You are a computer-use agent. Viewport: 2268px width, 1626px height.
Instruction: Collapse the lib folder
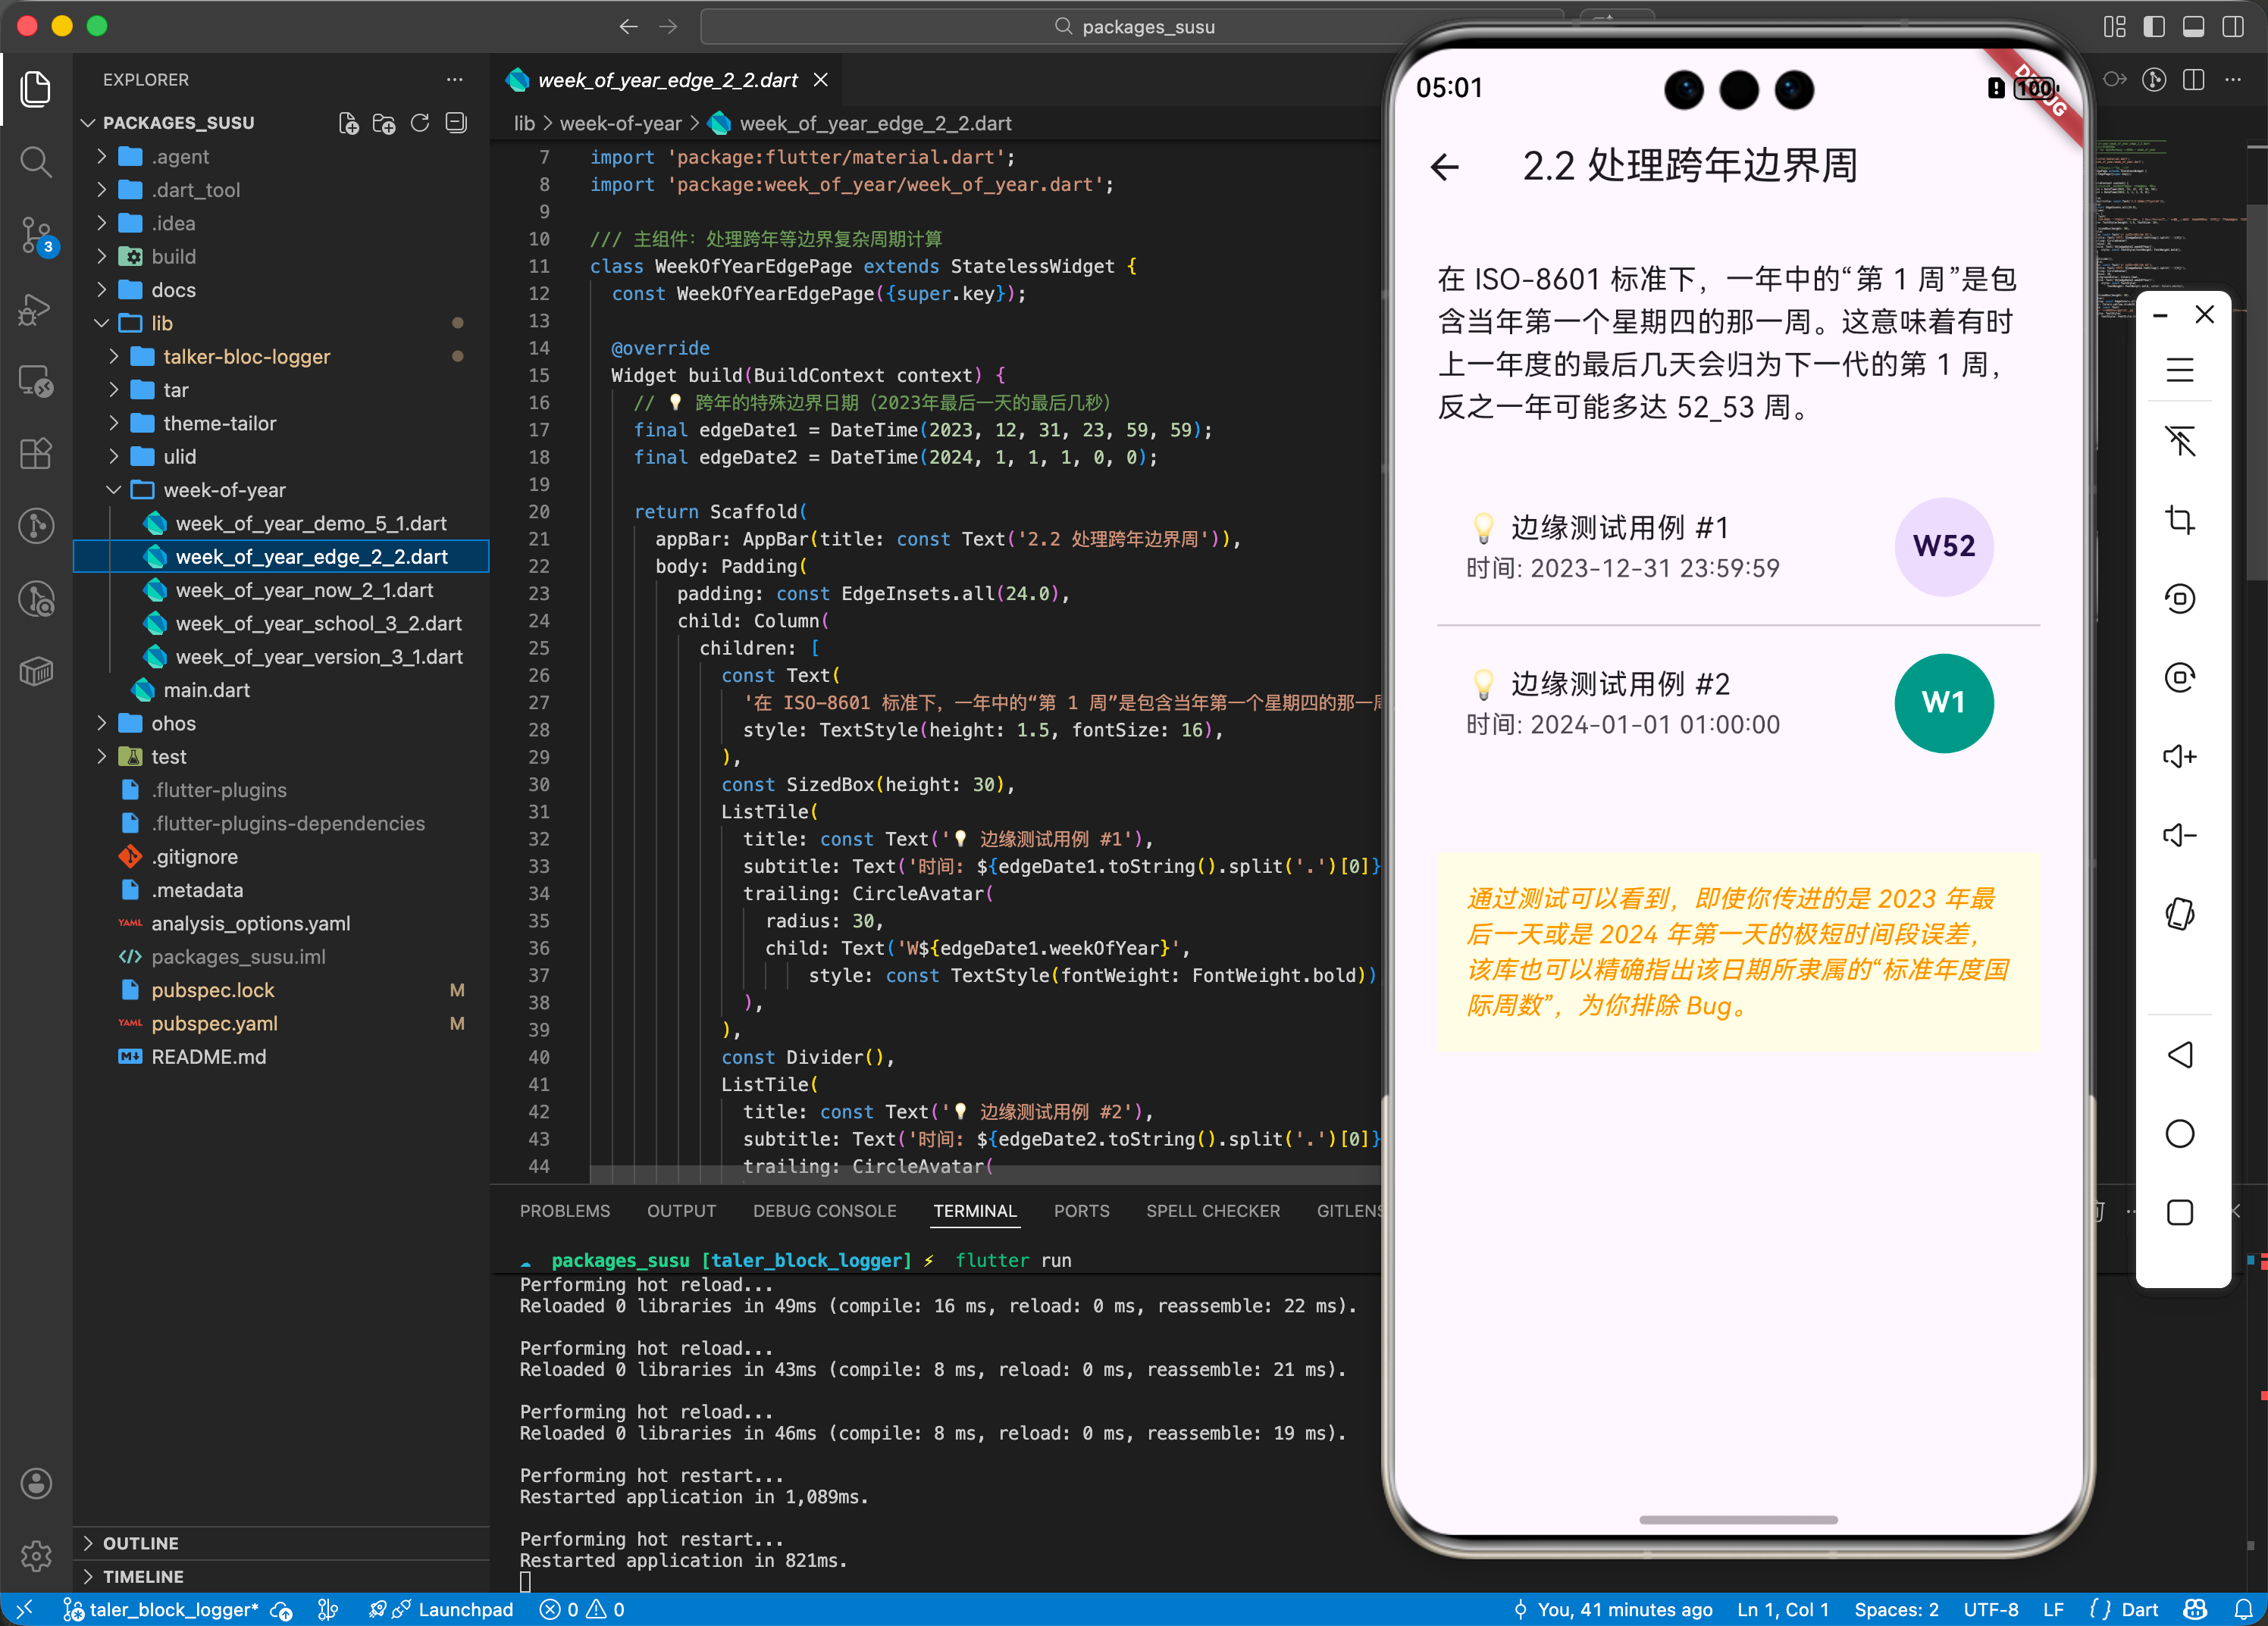click(x=162, y=323)
